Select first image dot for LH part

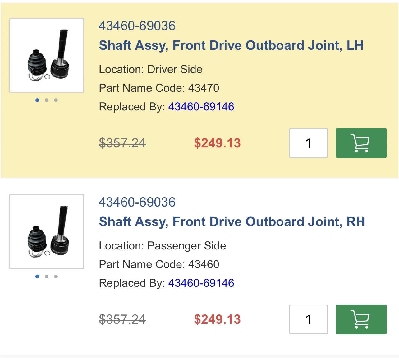click(37, 100)
